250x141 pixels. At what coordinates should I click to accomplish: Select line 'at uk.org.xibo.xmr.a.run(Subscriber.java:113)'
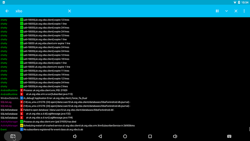coord(49,94)
